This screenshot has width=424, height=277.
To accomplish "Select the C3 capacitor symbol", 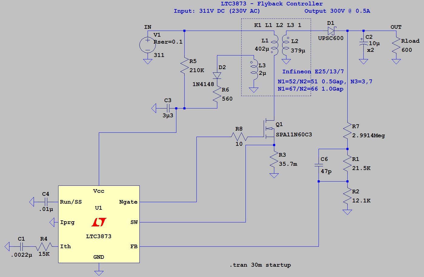I will (168, 108).
